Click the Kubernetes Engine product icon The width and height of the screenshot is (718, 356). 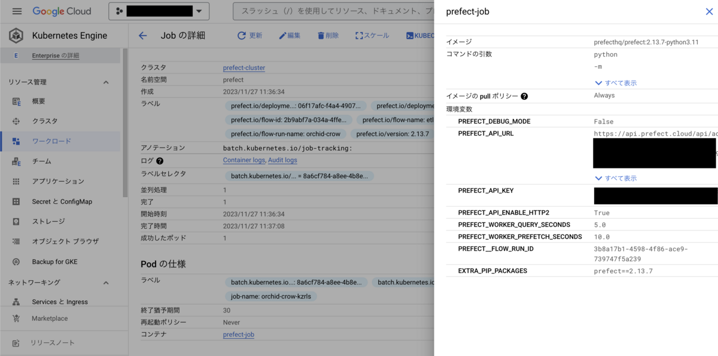[x=16, y=35]
